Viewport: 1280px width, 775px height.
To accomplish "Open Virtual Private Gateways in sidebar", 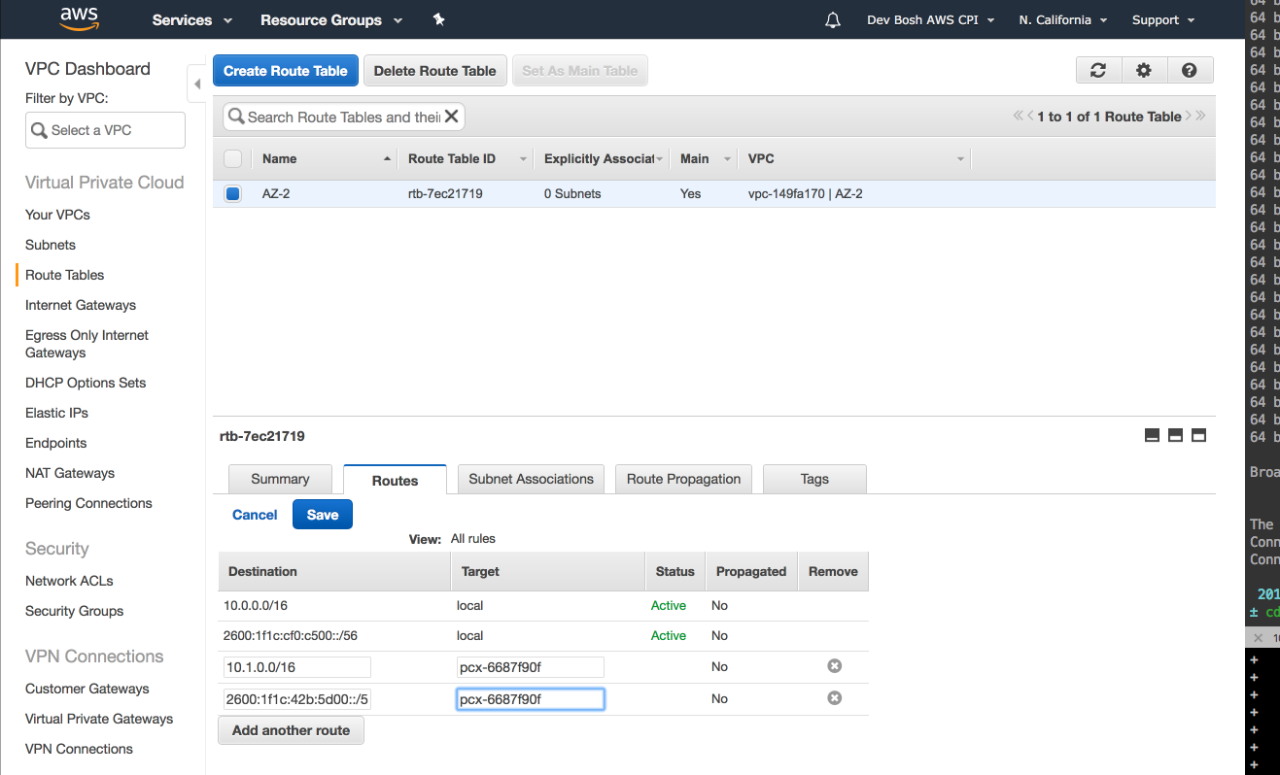I will [99, 719].
